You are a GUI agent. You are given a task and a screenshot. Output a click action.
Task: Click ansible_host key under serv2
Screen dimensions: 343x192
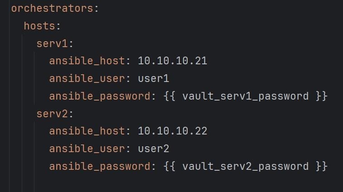click(87, 131)
